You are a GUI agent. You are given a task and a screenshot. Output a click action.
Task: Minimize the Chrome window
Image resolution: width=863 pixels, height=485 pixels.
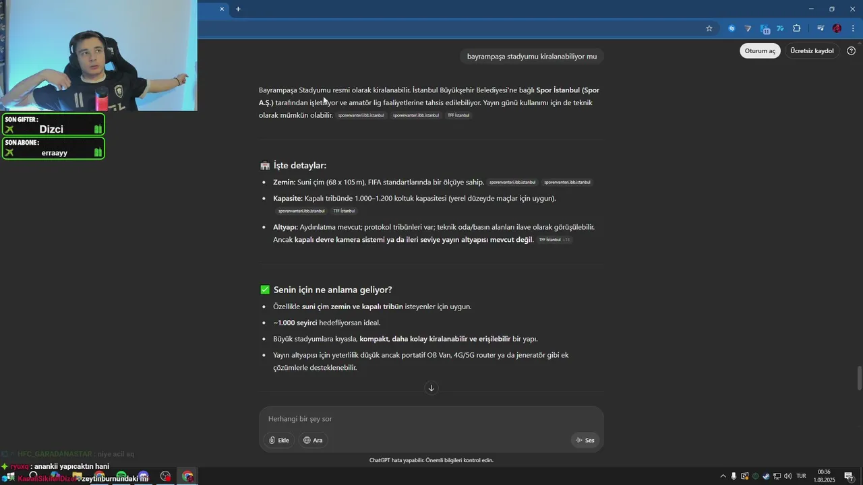[x=811, y=9]
